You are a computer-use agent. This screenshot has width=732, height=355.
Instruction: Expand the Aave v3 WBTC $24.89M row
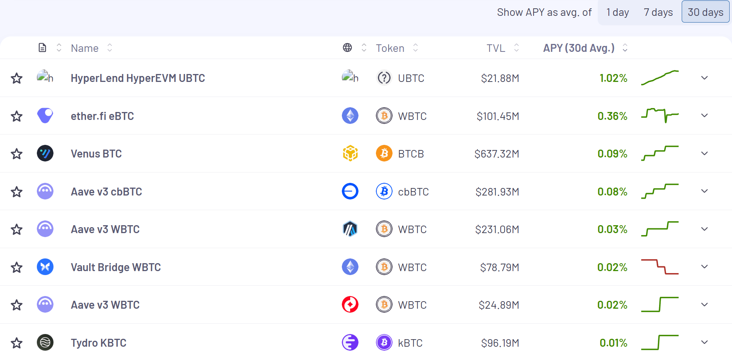(704, 304)
